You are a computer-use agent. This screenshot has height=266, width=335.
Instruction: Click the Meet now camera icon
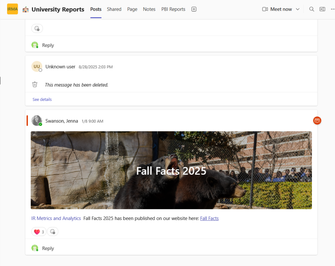click(x=265, y=9)
